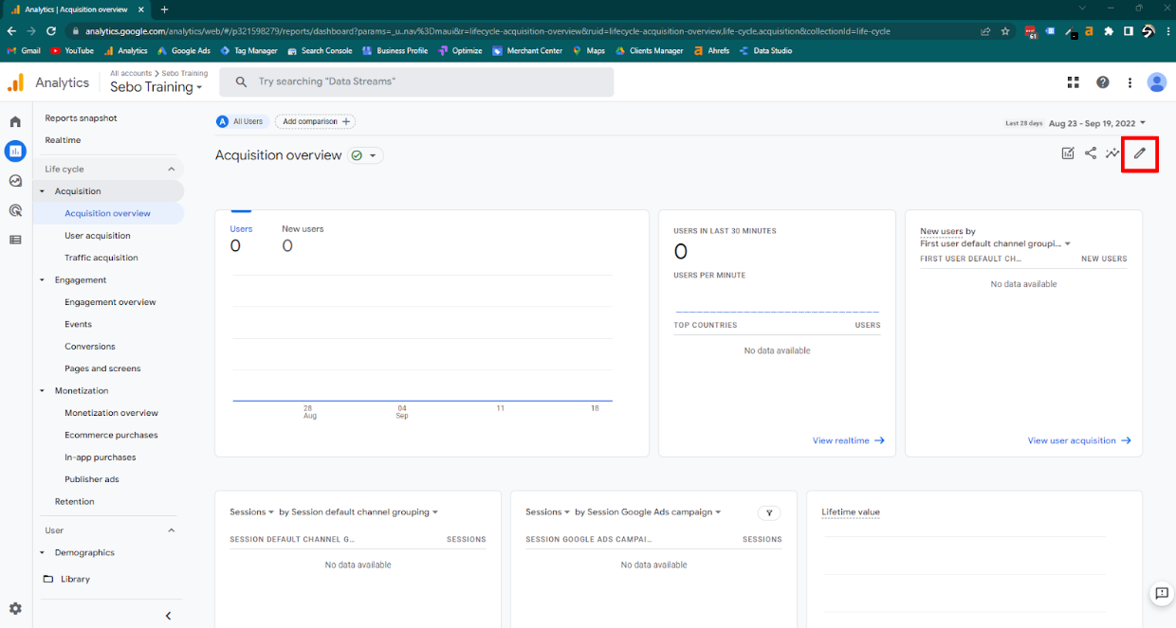Open First user default channel grouping dropdown

click(x=995, y=243)
